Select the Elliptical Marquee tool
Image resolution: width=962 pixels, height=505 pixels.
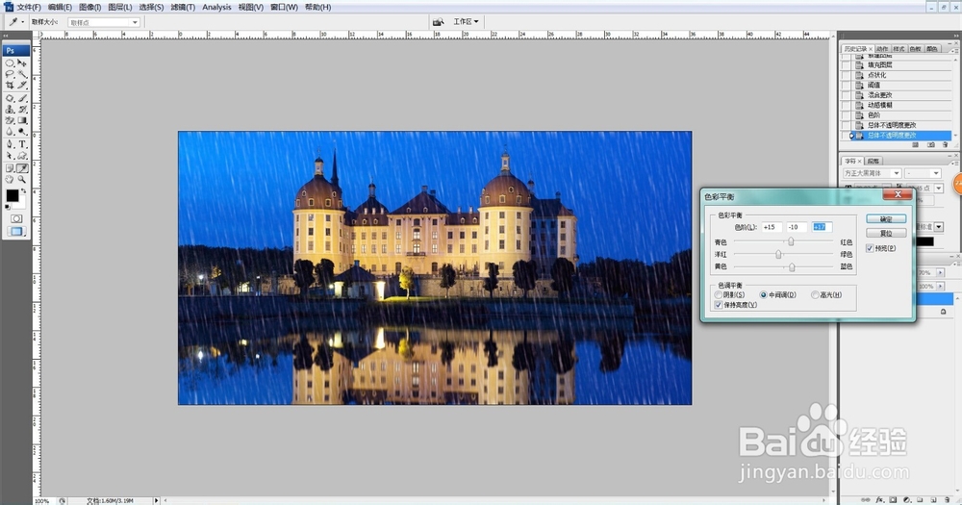pyautogui.click(x=10, y=63)
